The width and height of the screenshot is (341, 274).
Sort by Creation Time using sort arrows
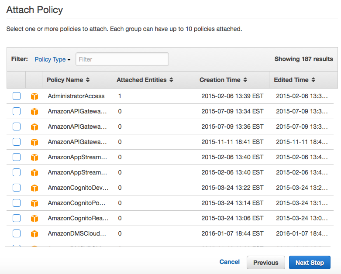click(245, 80)
